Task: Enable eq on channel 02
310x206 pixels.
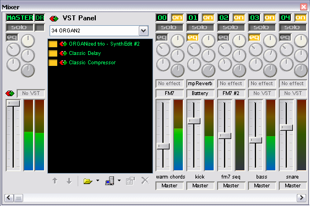Action: [224, 37]
